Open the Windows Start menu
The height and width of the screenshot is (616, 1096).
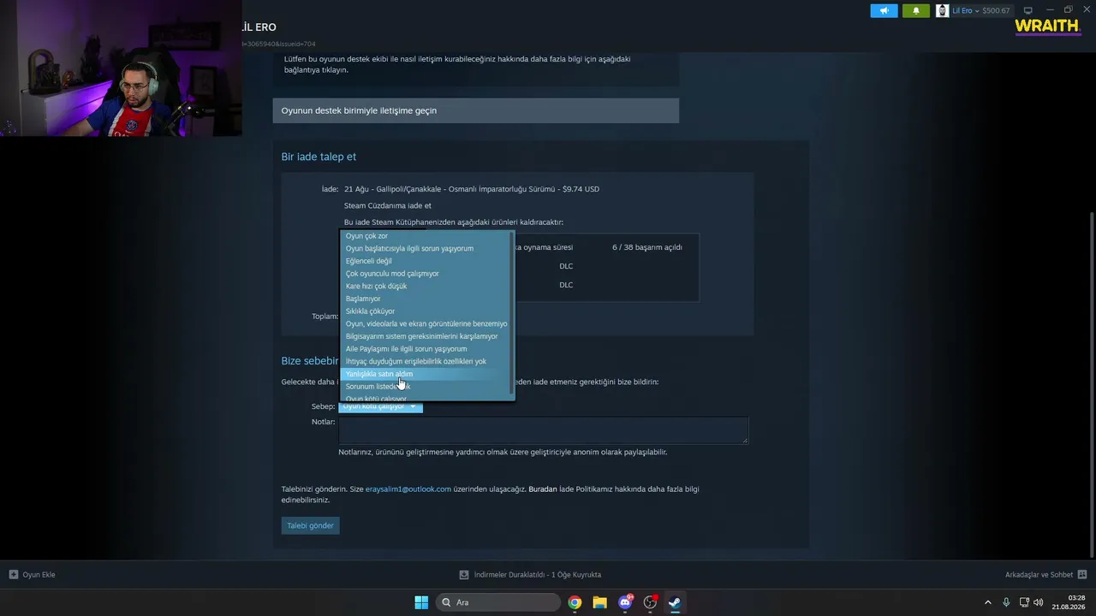coord(421,602)
